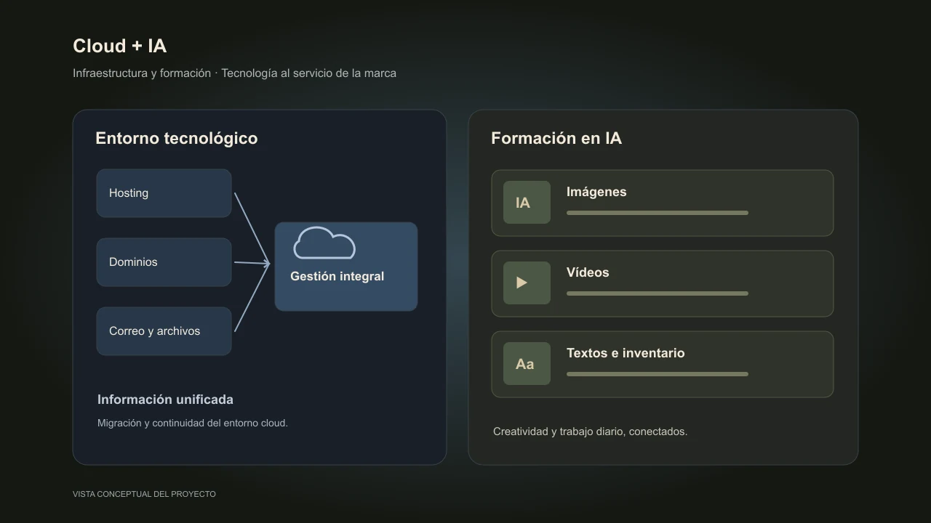
Task: Select the Correo y archivos box
Action: point(164,331)
